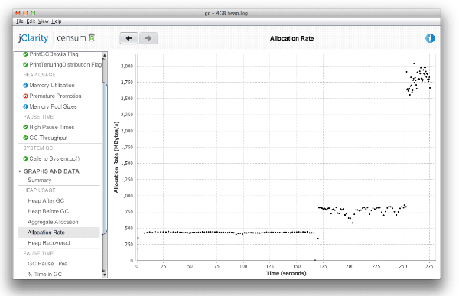Open the View menu

point(44,21)
